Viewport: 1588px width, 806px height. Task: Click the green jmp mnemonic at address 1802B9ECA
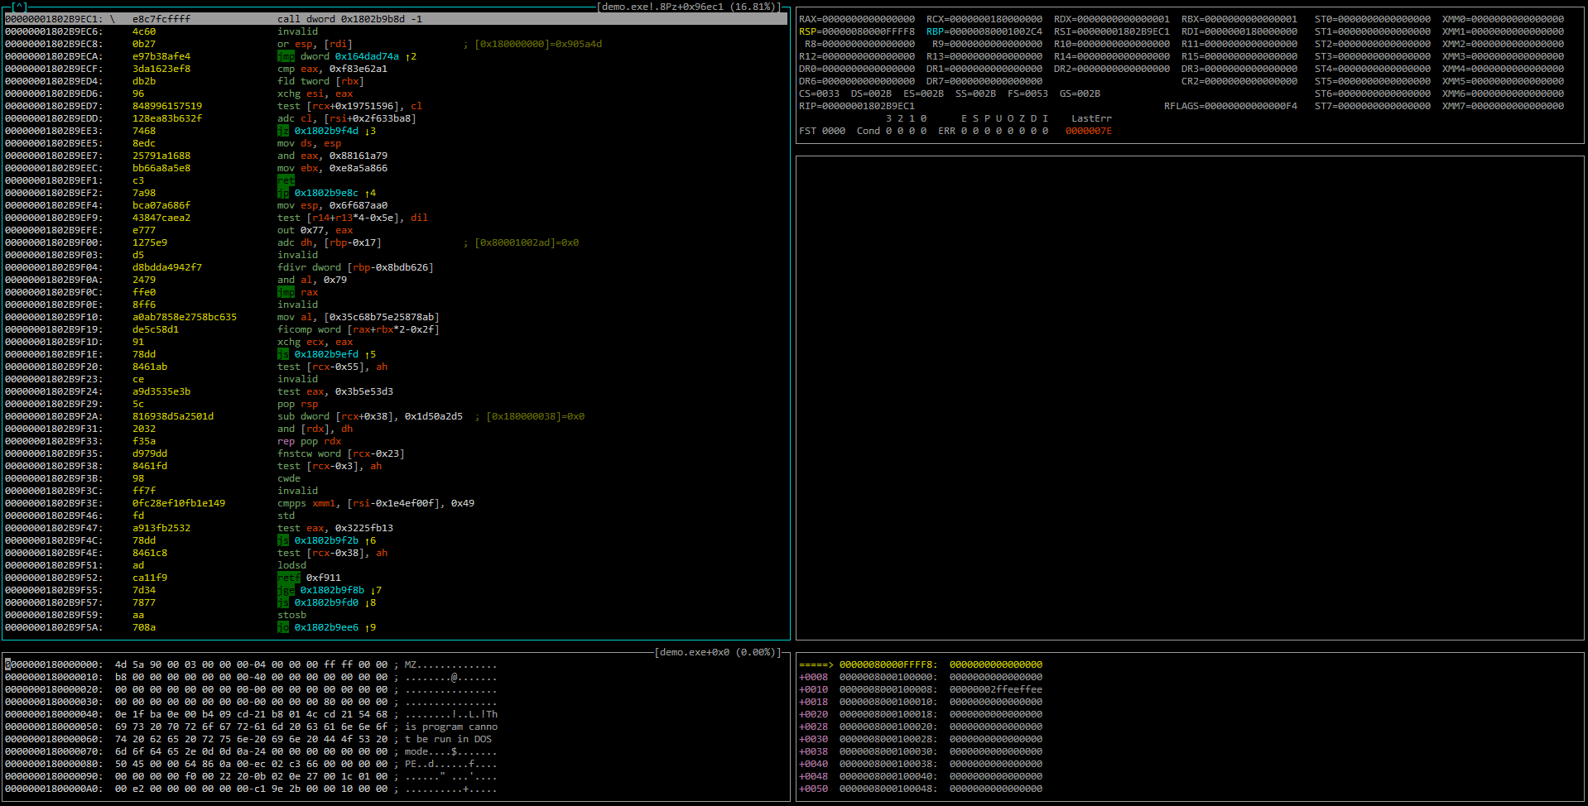click(286, 56)
